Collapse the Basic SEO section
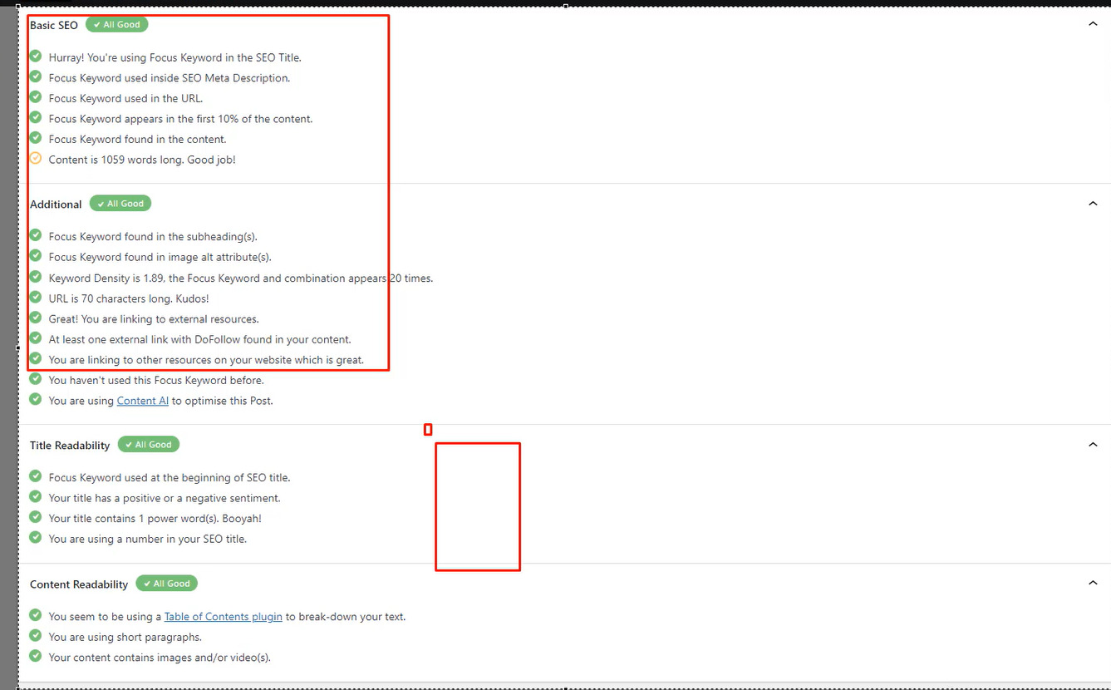This screenshot has width=1111, height=690. (x=1093, y=23)
